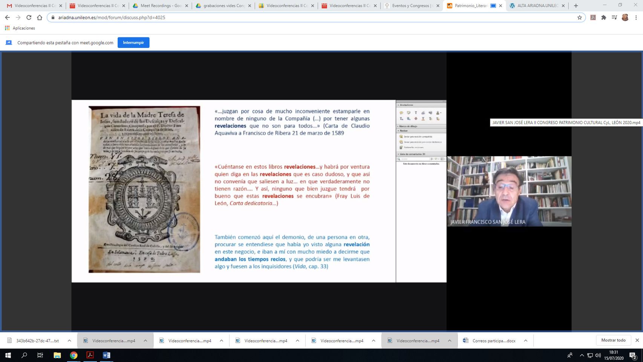Click the browser forward arrow
643x362 pixels.
pyautogui.click(x=18, y=17)
